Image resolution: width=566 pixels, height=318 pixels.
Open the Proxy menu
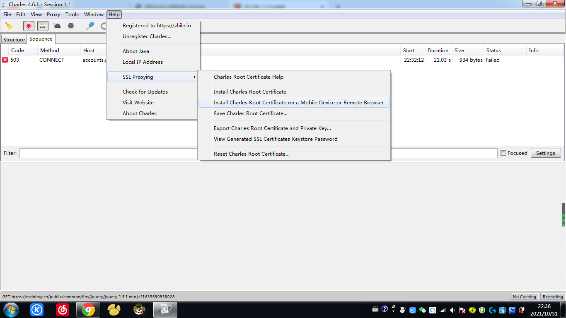point(53,14)
